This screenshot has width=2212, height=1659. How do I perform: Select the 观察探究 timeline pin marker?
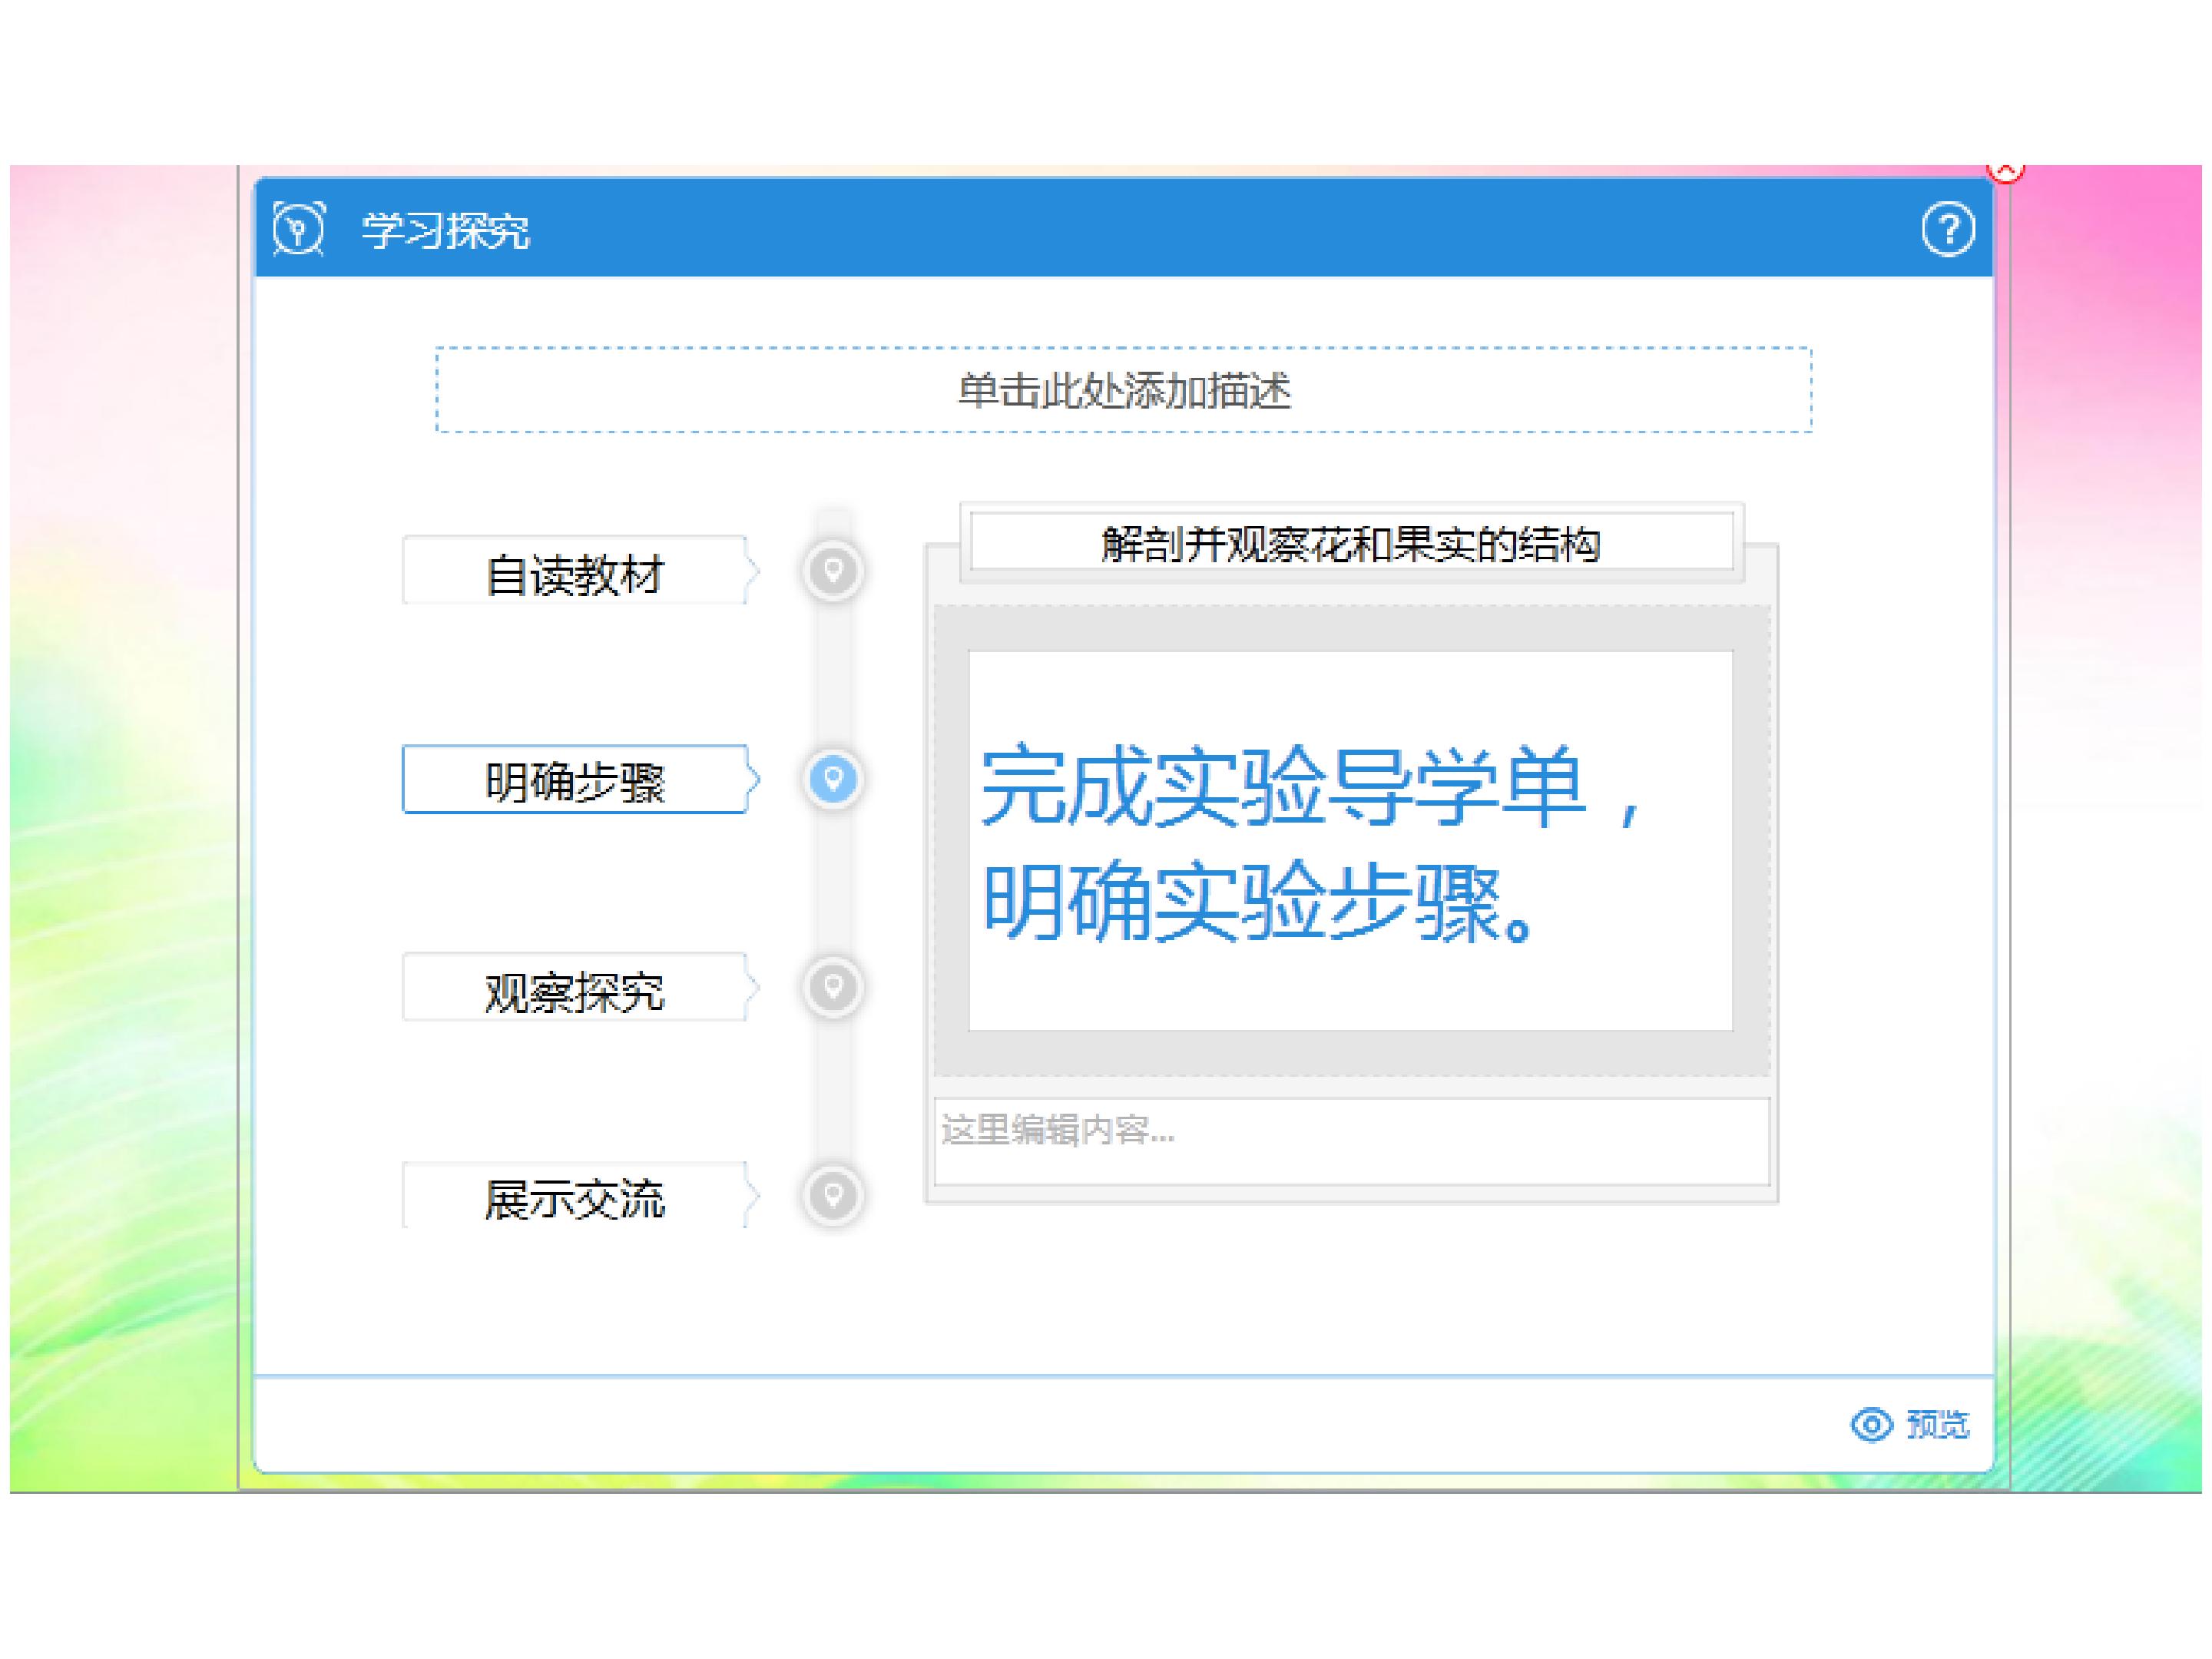(x=832, y=987)
